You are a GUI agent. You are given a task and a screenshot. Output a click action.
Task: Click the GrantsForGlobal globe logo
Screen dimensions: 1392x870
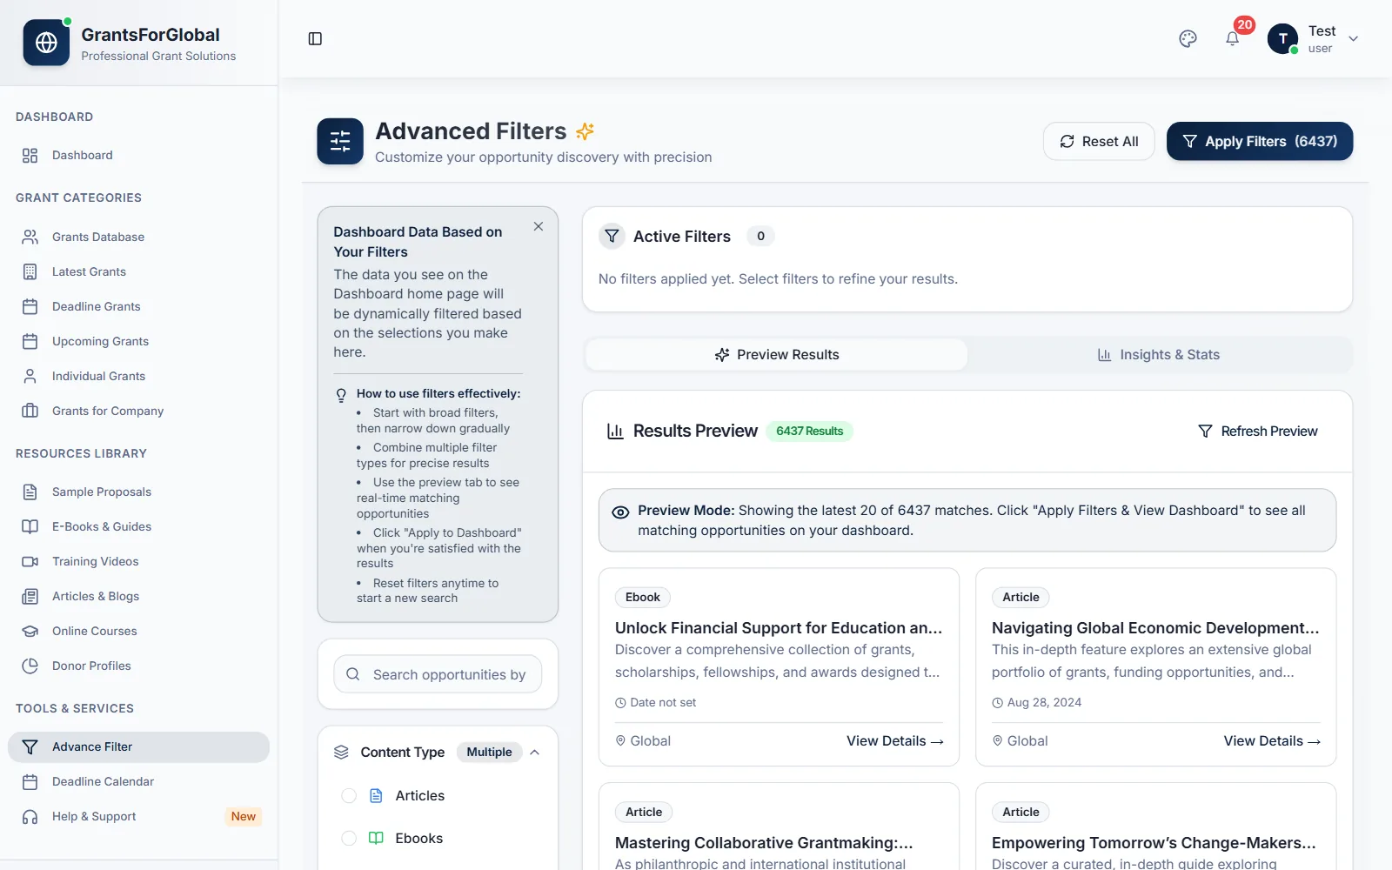46,43
